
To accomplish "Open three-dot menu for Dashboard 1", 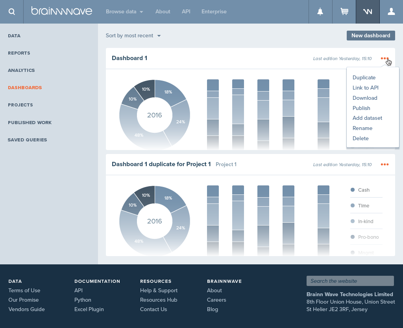I will (x=385, y=59).
